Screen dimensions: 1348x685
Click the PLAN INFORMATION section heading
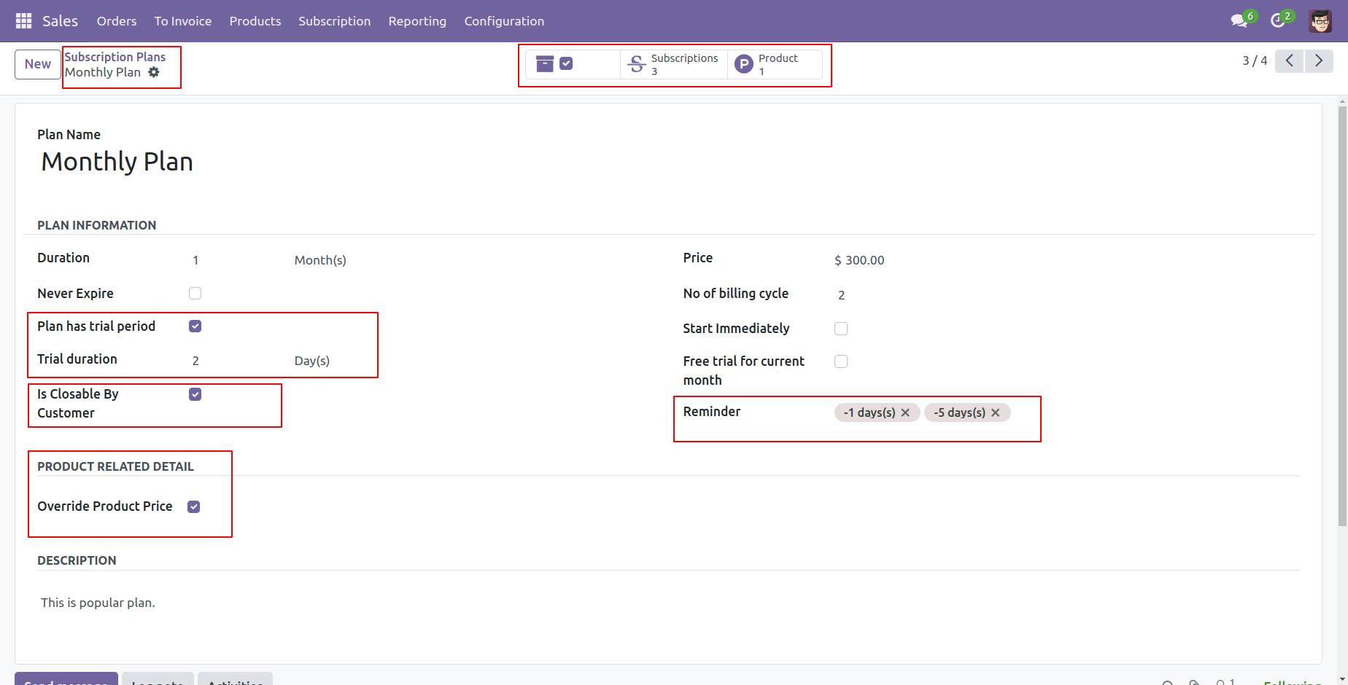coord(97,225)
